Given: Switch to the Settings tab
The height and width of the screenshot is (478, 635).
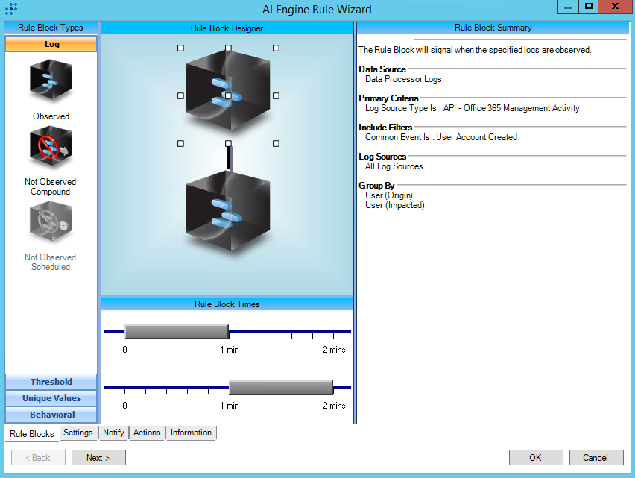Looking at the screenshot, I should 78,433.
